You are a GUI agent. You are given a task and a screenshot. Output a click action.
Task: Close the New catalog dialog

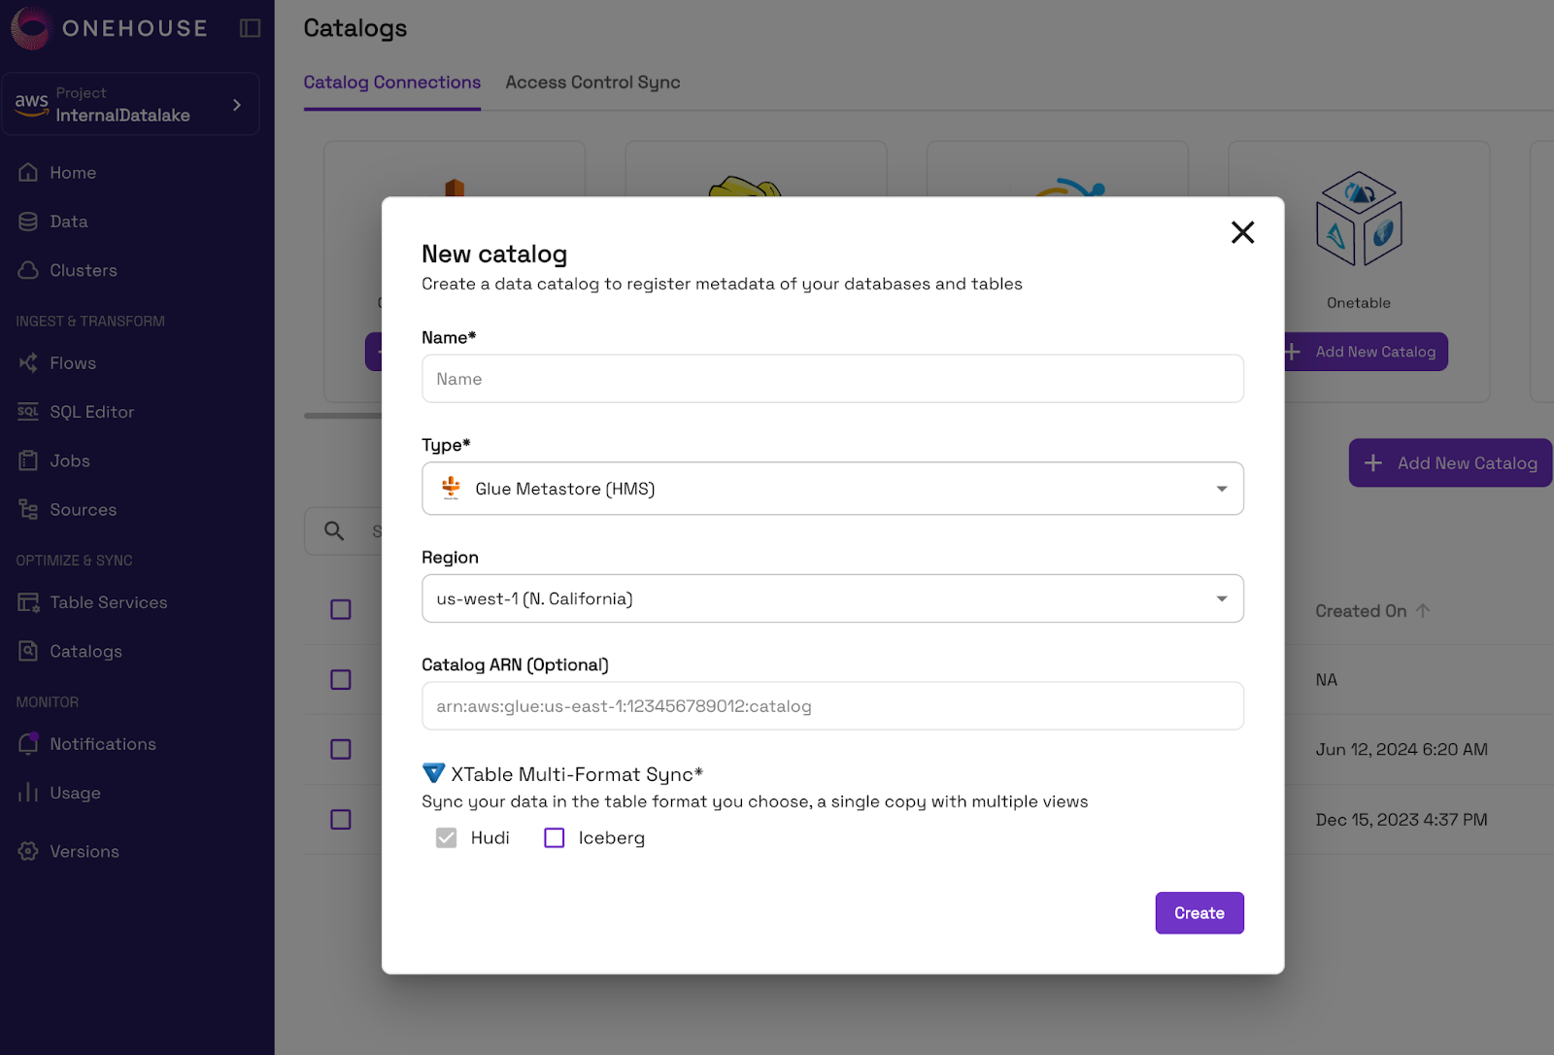tap(1242, 232)
